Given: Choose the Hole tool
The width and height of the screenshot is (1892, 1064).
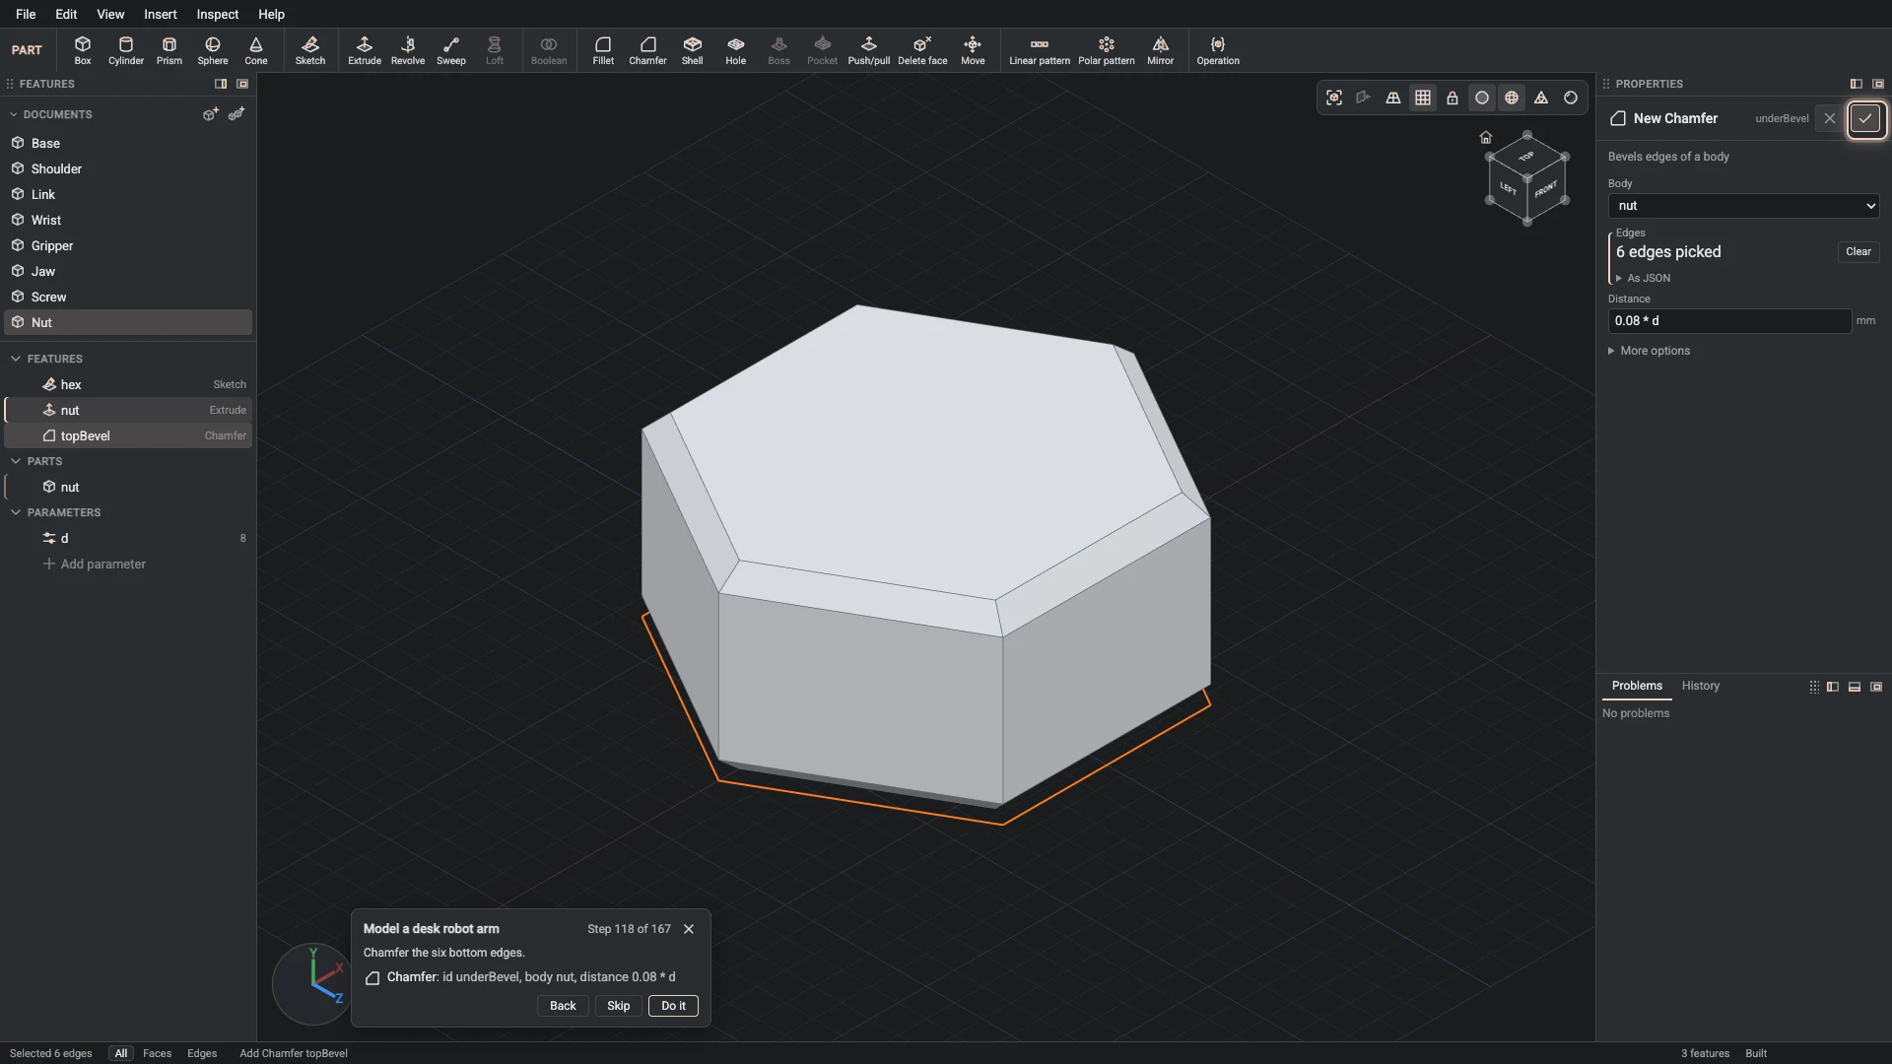Looking at the screenshot, I should click(x=736, y=50).
